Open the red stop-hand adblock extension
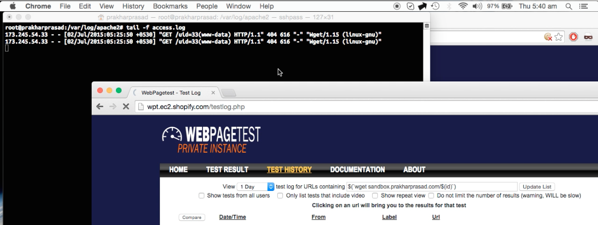 [x=574, y=37]
